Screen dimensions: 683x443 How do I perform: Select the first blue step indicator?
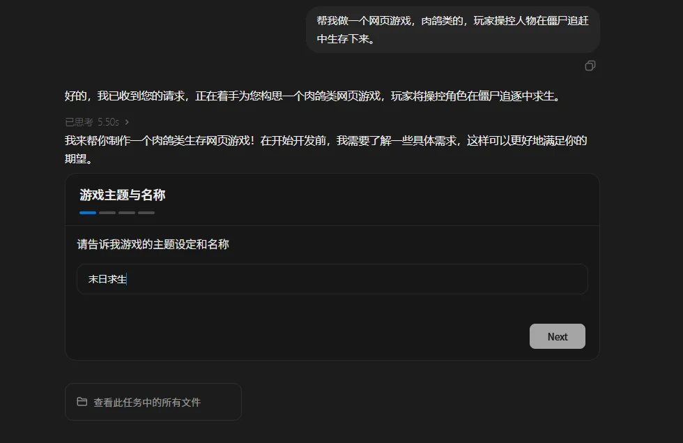88,212
